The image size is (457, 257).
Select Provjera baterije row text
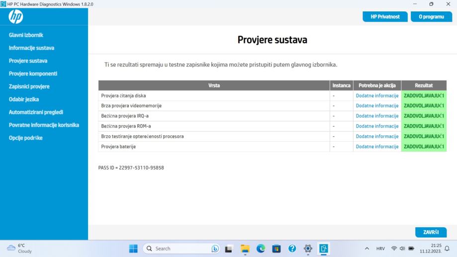(118, 146)
